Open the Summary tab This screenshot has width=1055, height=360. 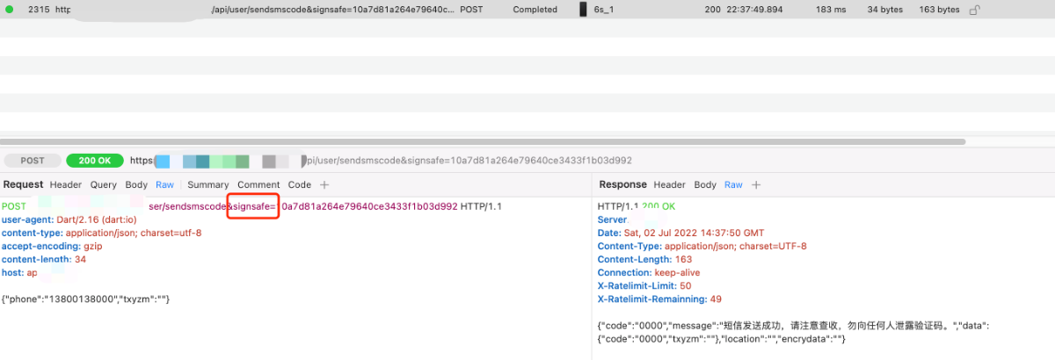pos(207,185)
